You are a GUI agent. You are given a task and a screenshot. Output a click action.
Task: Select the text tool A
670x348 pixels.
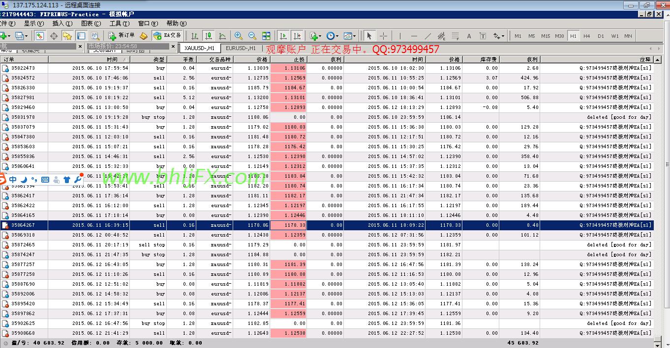pyautogui.click(x=469, y=36)
